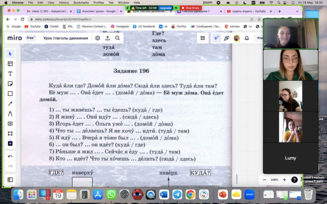Search the board with magnifier icon
The height and width of the screenshot is (204, 327).
click(117, 38)
